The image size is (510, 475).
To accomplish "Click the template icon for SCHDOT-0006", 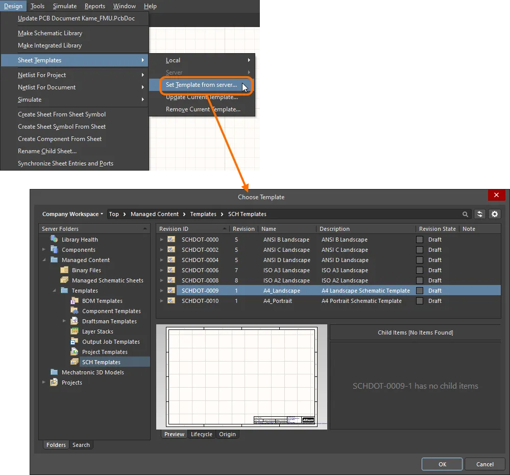I will [171, 270].
